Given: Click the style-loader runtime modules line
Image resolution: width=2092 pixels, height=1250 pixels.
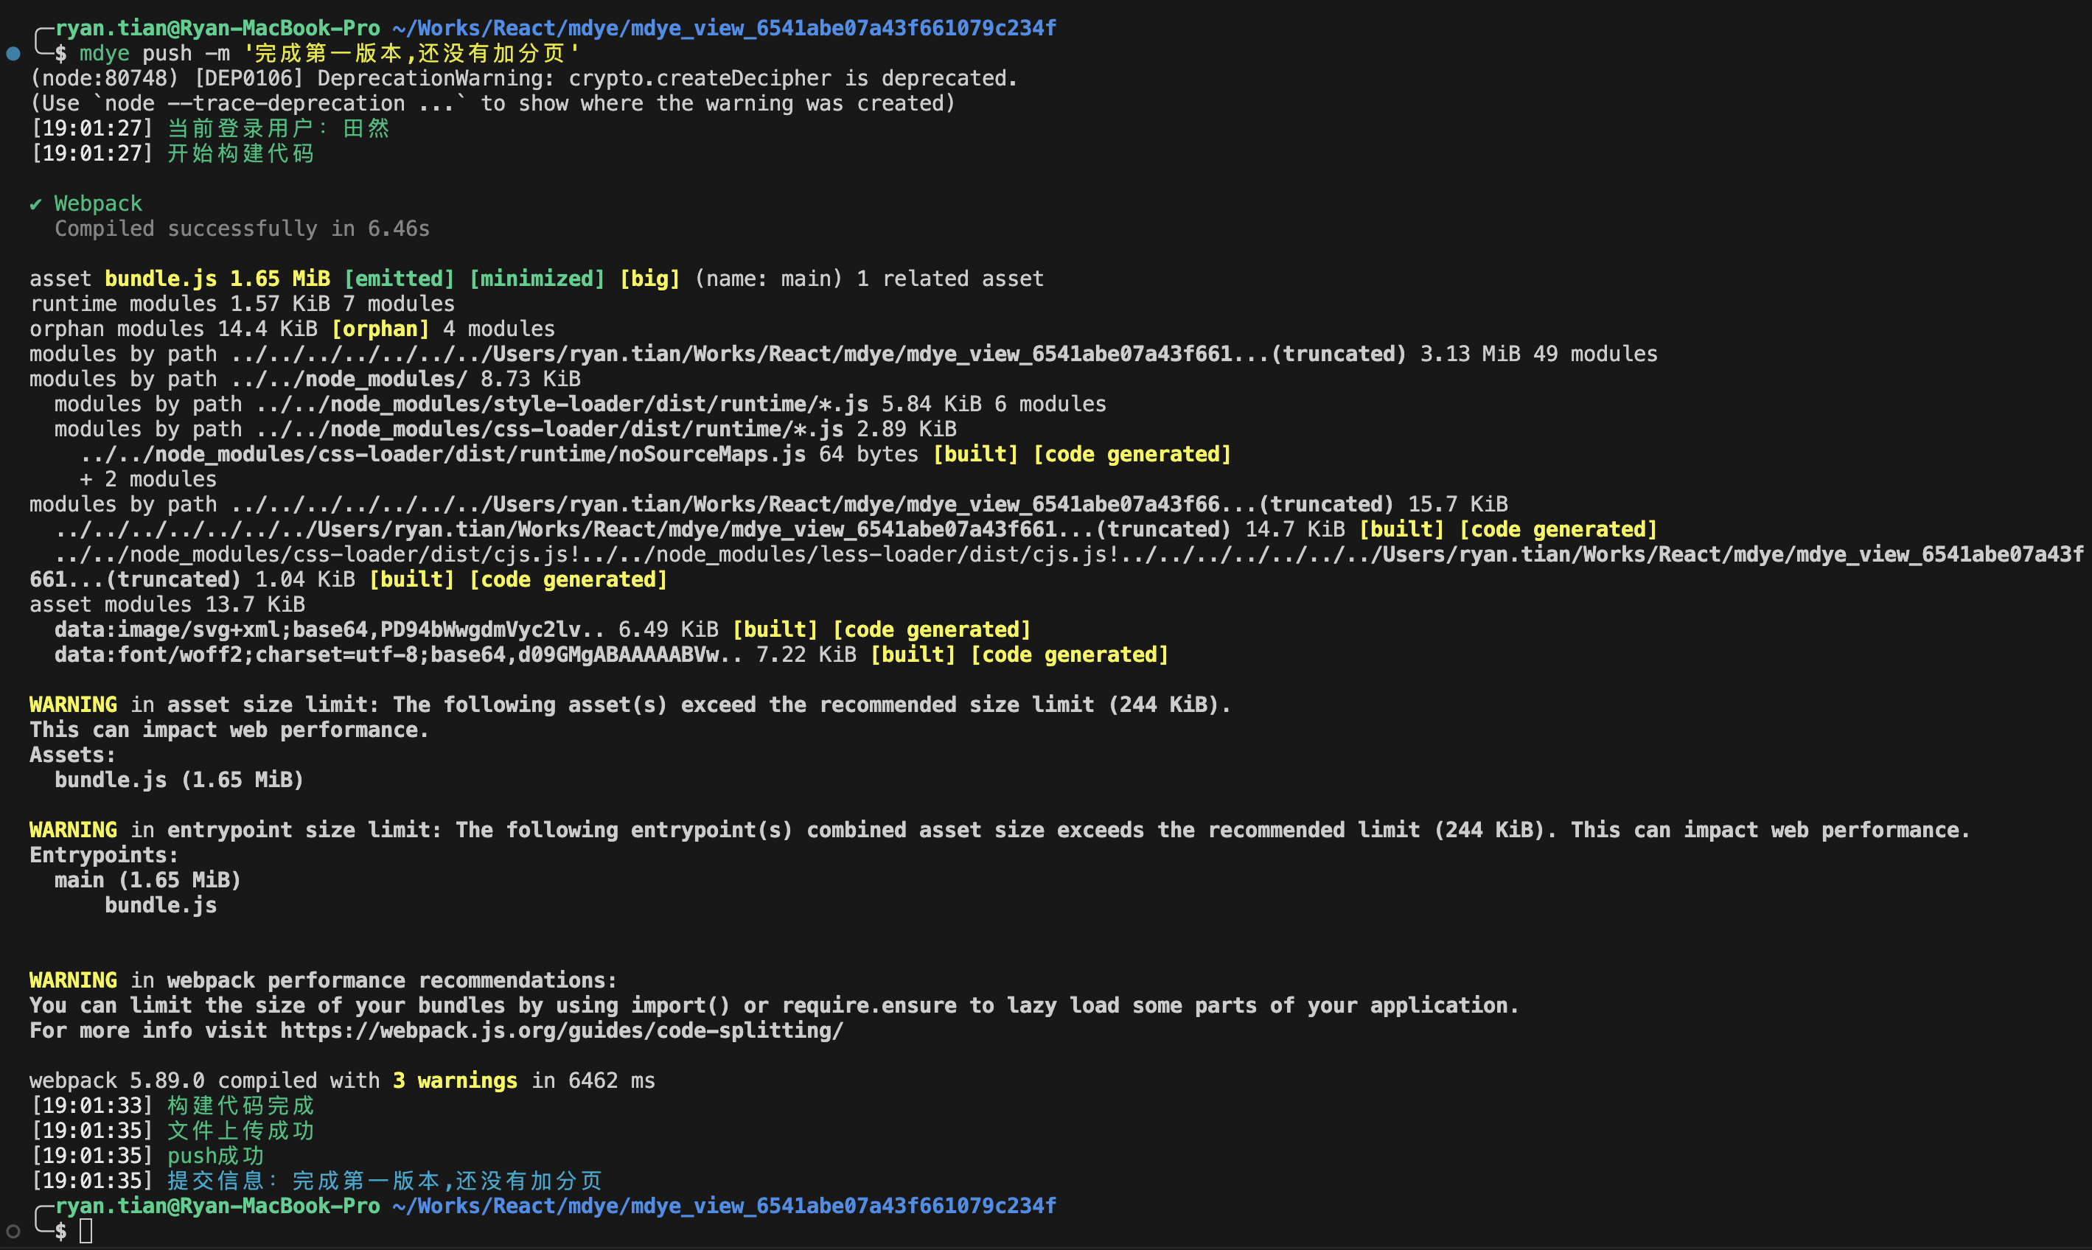Looking at the screenshot, I should 580,405.
